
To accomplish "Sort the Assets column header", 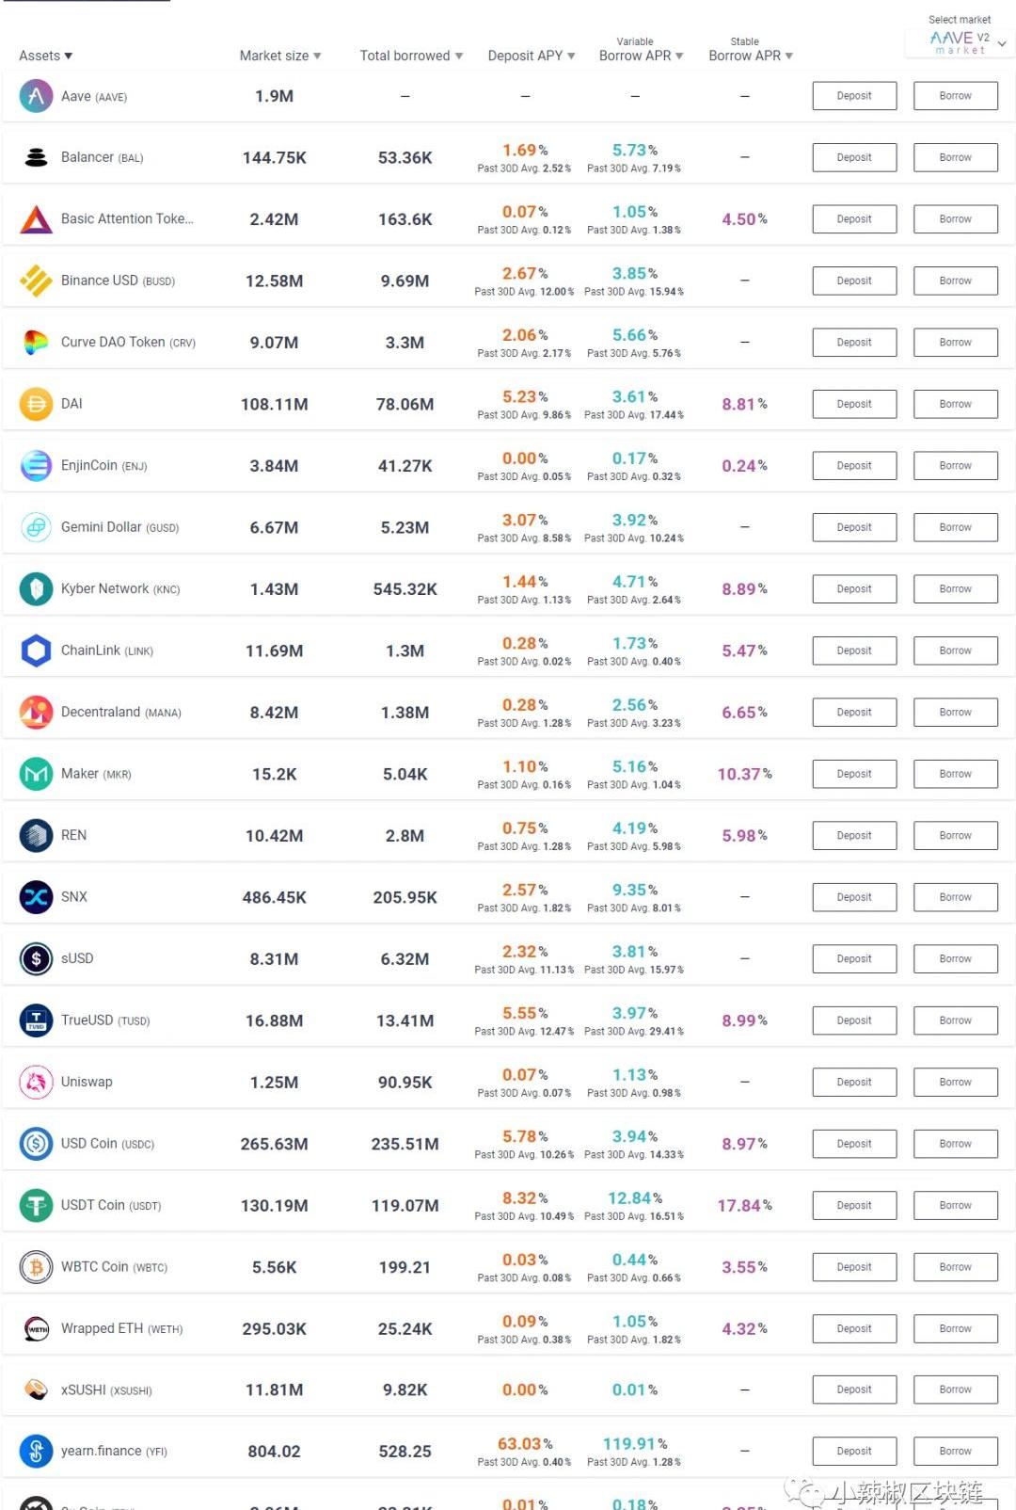I will pos(45,56).
